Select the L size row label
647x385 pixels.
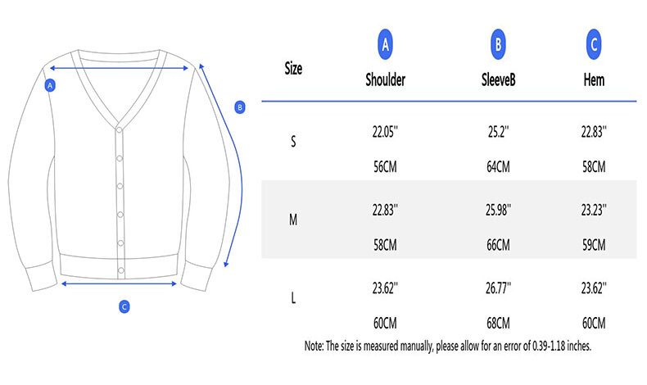pos(294,298)
